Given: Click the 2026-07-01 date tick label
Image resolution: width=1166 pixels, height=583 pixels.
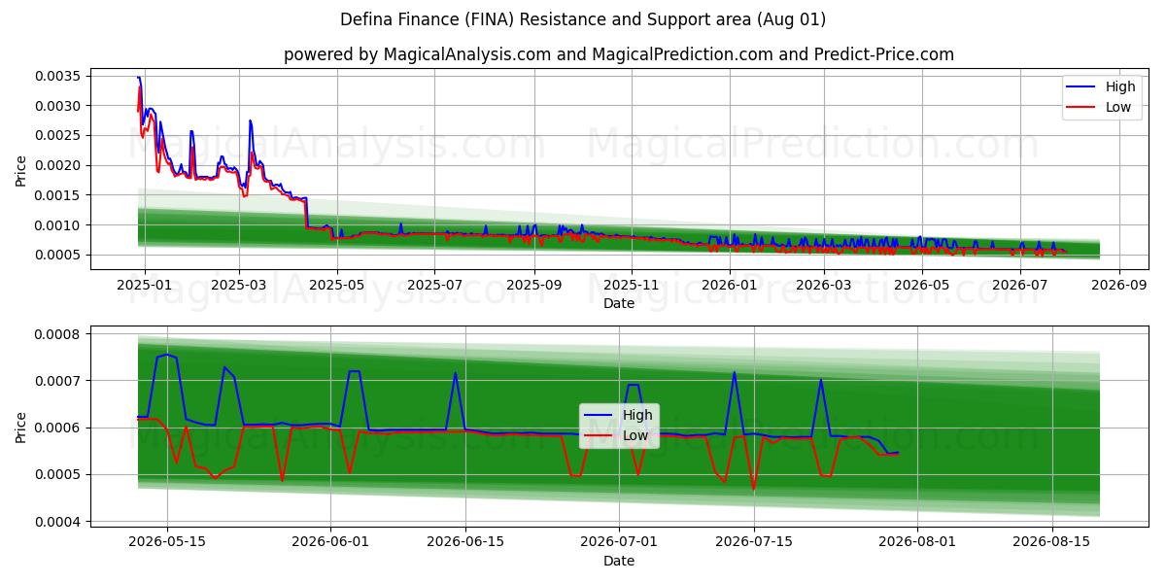Looking at the screenshot, I should click(x=619, y=542).
